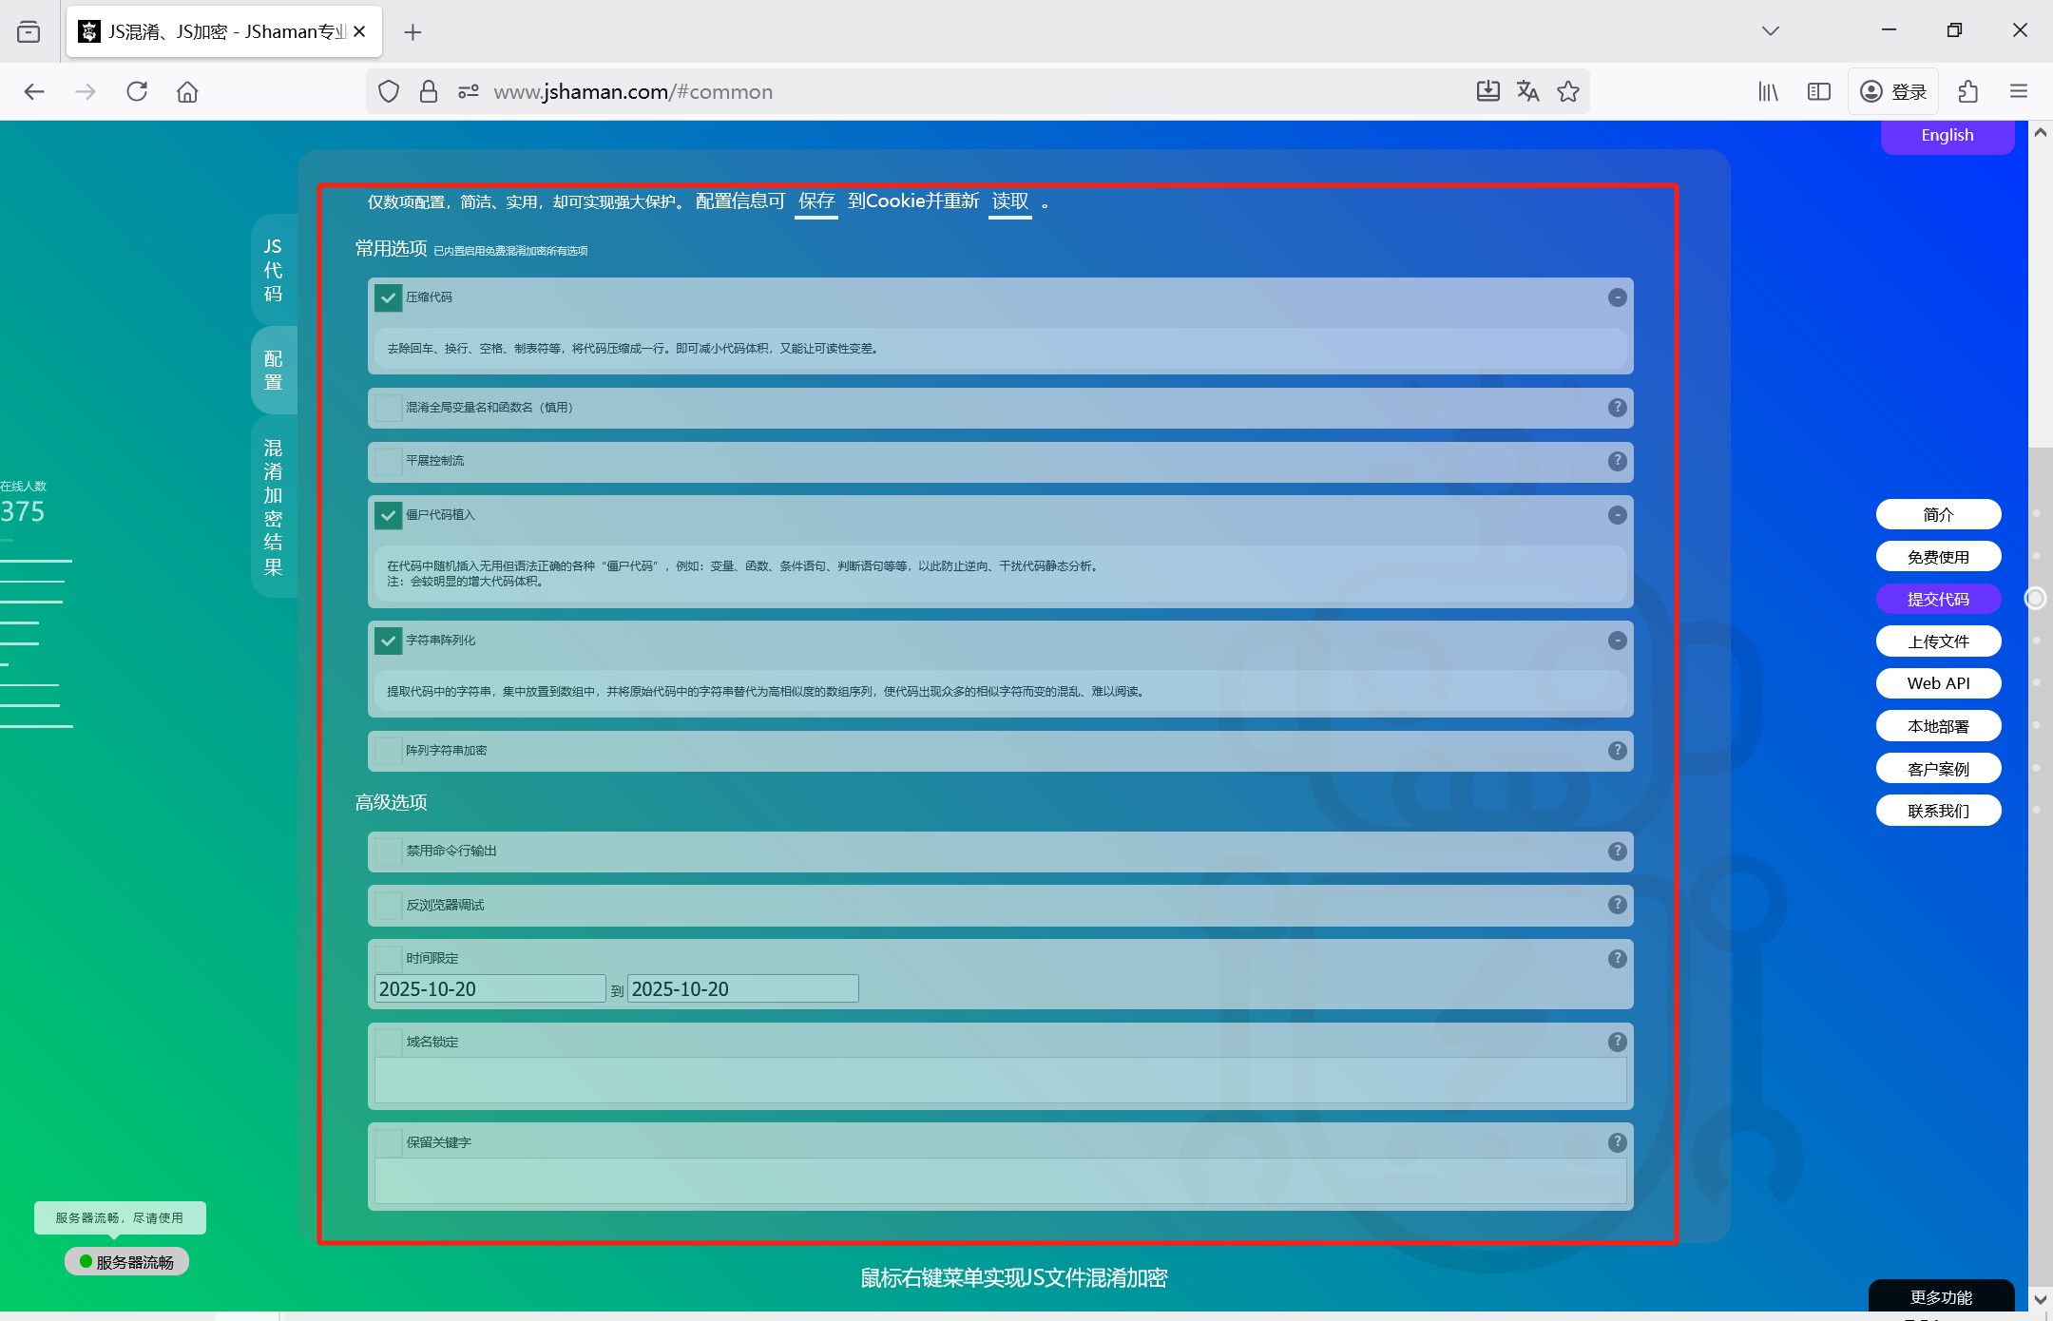
Task: Enable the 反浏览器调试 checkbox
Action: click(x=388, y=905)
